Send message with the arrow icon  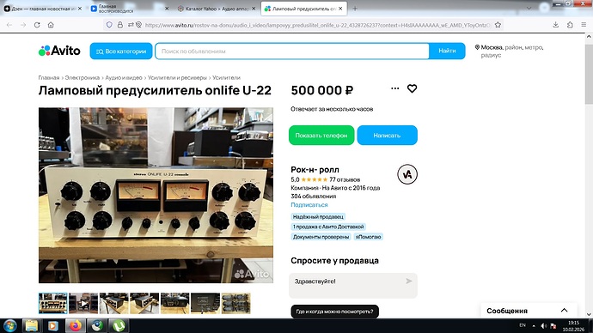pyautogui.click(x=409, y=281)
